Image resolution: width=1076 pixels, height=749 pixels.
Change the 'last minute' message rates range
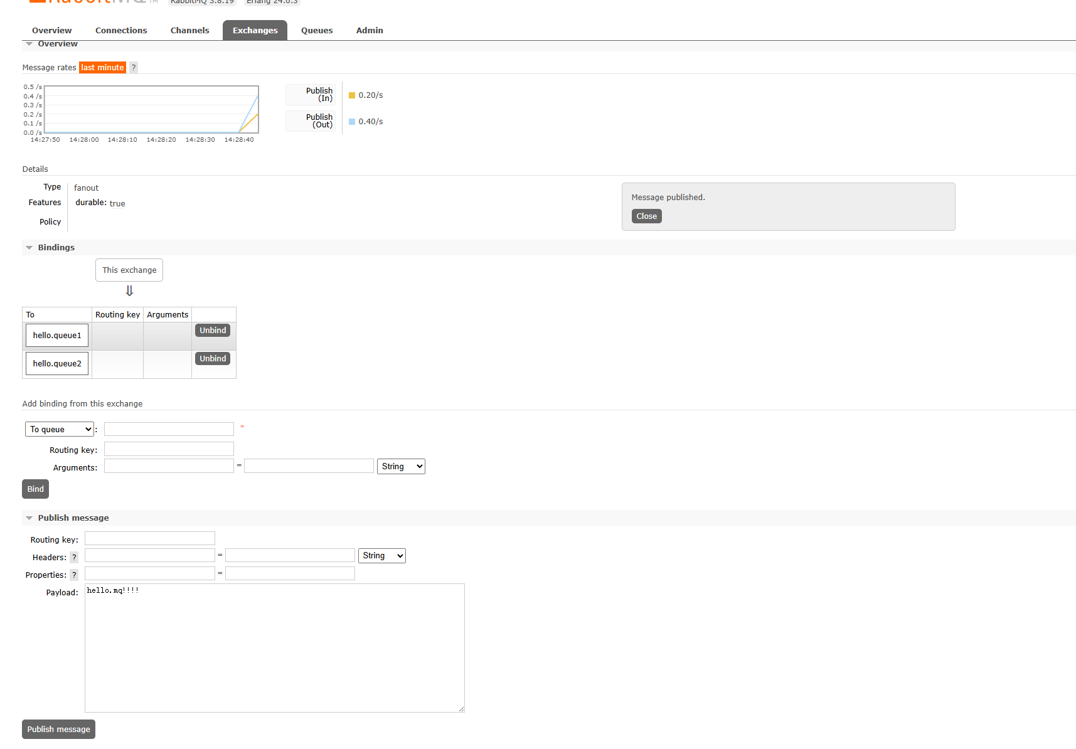click(x=102, y=67)
